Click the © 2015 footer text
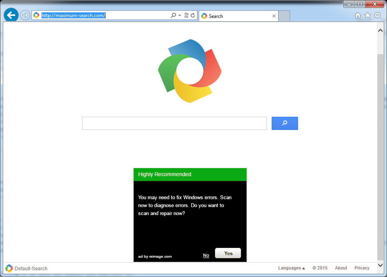 click(x=320, y=268)
